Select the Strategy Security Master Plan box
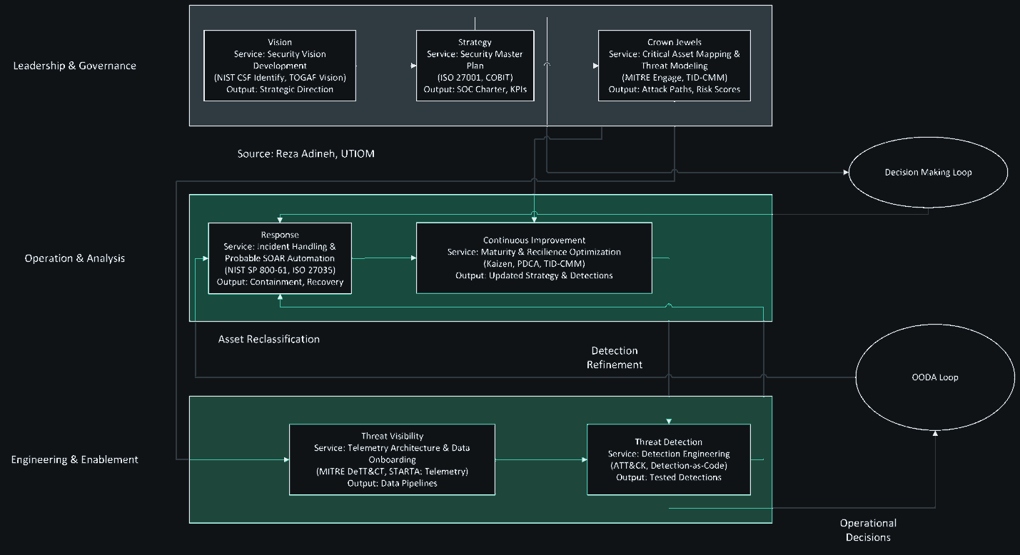This screenshot has width=1020, height=555. click(475, 66)
